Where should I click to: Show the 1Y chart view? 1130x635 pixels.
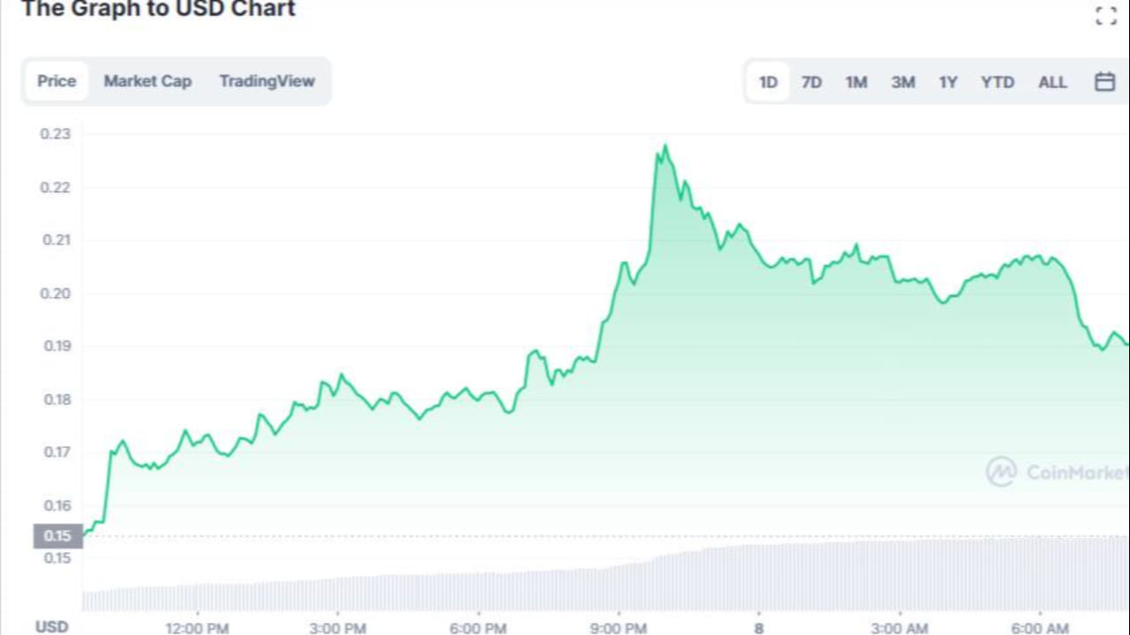pyautogui.click(x=948, y=81)
